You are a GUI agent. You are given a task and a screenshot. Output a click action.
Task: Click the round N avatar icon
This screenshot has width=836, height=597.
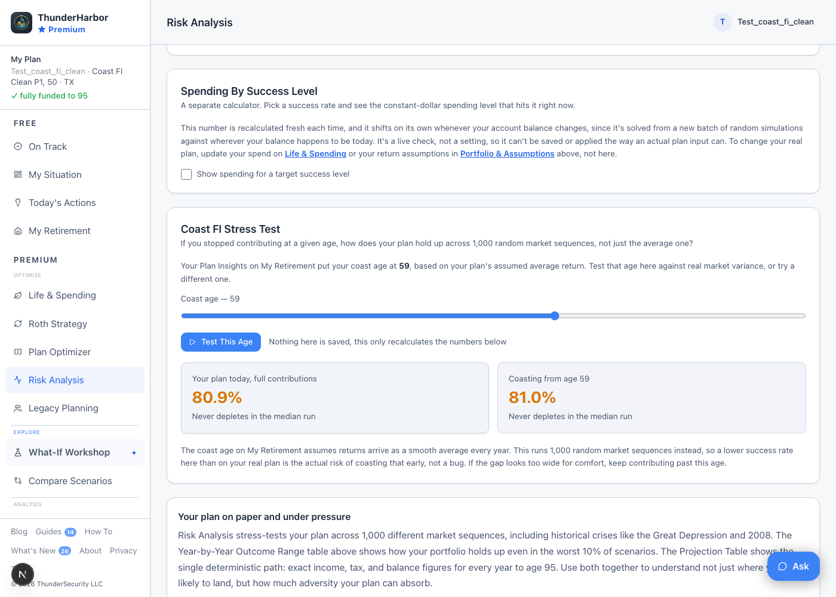click(x=23, y=575)
